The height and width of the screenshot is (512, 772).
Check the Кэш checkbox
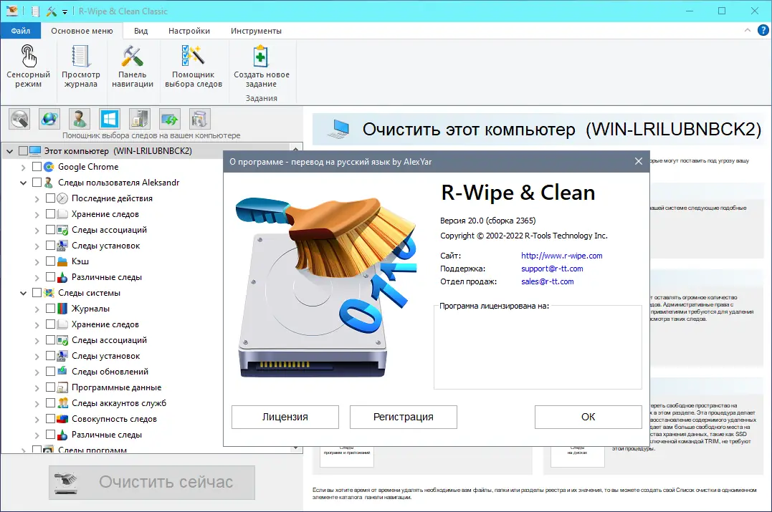pos(50,261)
